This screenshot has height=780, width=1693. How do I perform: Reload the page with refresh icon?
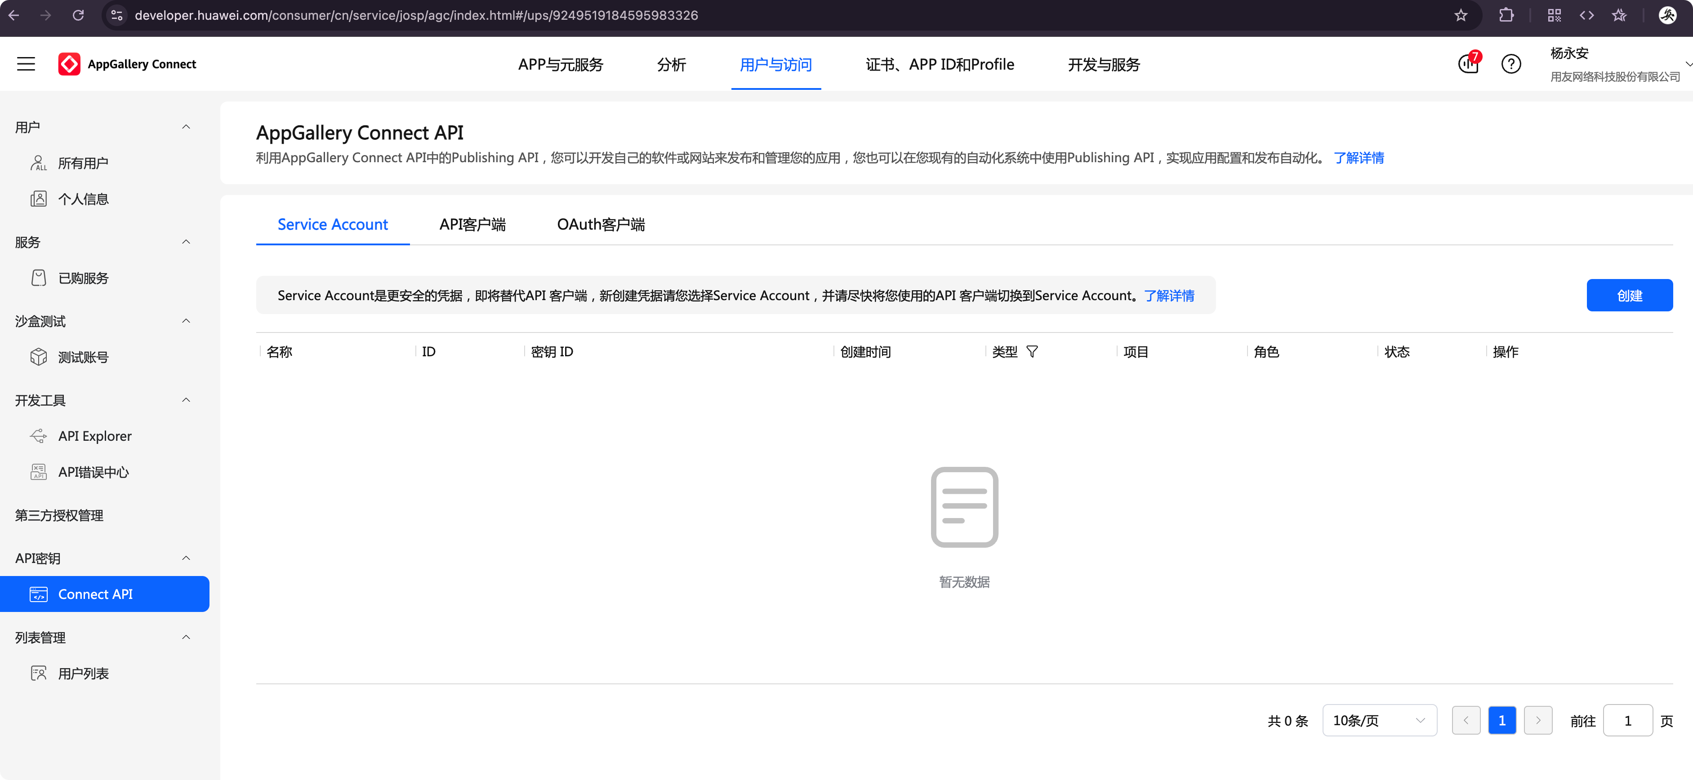pyautogui.click(x=78, y=15)
